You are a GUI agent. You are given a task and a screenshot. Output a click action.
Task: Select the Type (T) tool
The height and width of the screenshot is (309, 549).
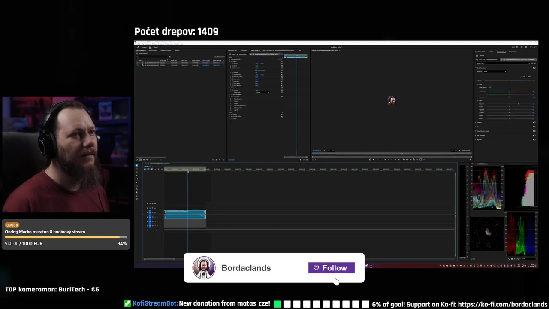click(137, 196)
